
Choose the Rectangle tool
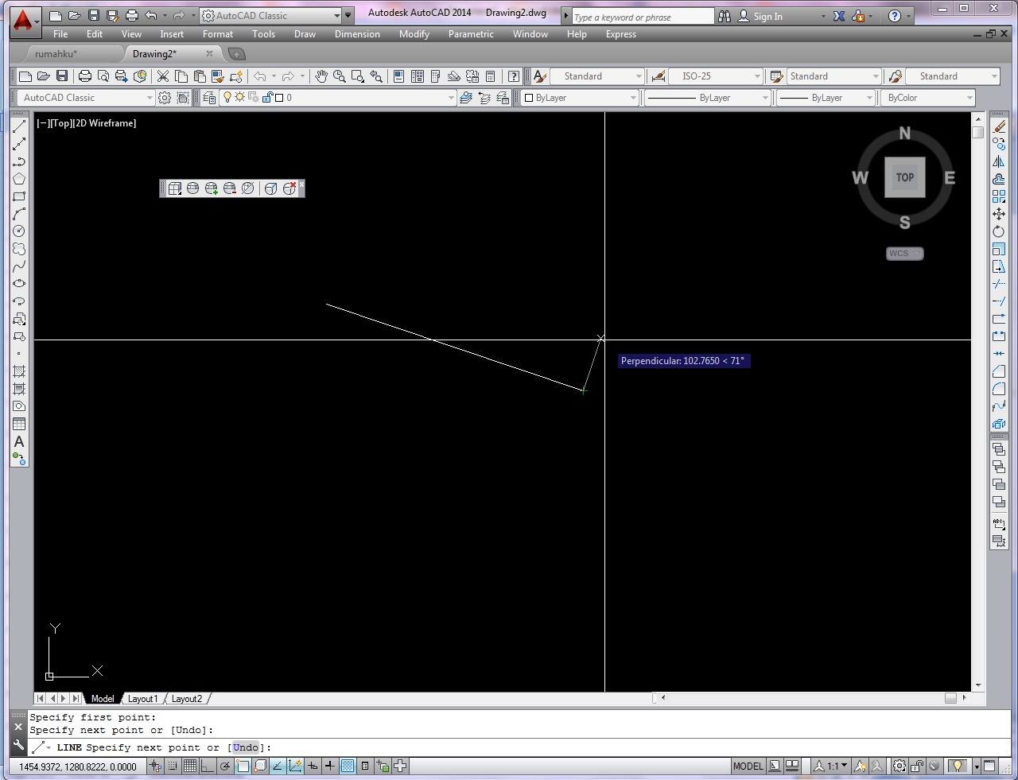(19, 196)
